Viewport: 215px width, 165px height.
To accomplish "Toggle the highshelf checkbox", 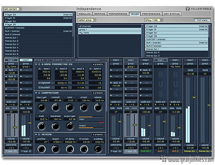I will click(x=40, y=83).
